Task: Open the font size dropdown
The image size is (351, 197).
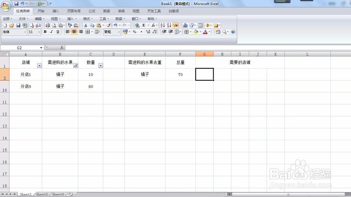Action: (x=39, y=32)
